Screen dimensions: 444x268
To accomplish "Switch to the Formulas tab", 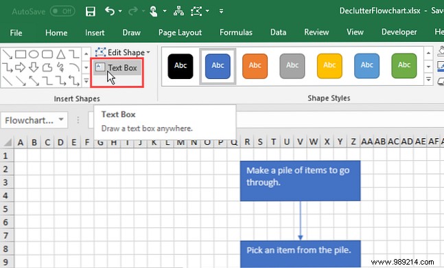I will click(x=236, y=32).
